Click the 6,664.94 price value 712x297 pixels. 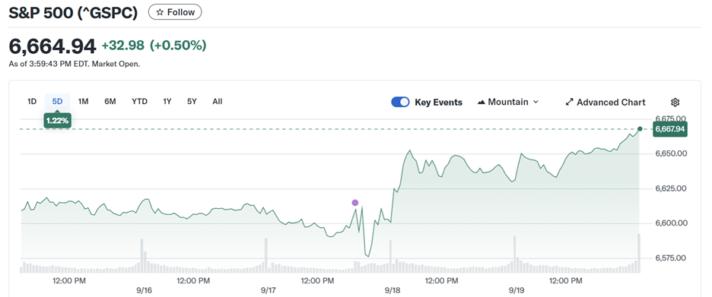click(52, 46)
